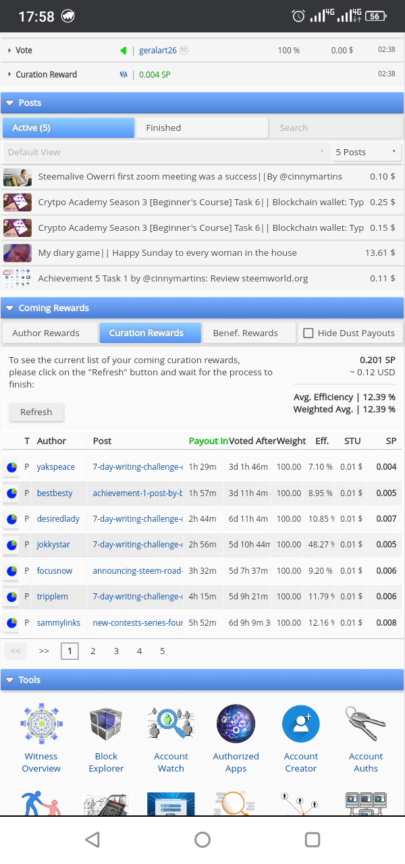Toggle the Hide Dust Payouts checkbox

[x=308, y=333]
